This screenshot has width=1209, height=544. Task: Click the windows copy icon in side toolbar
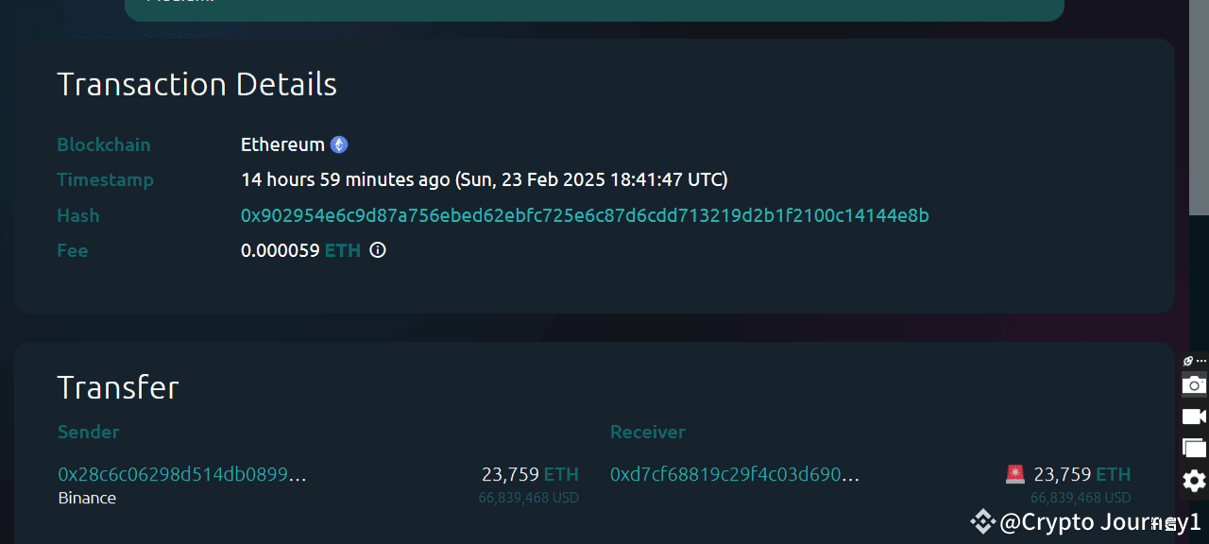click(1193, 448)
